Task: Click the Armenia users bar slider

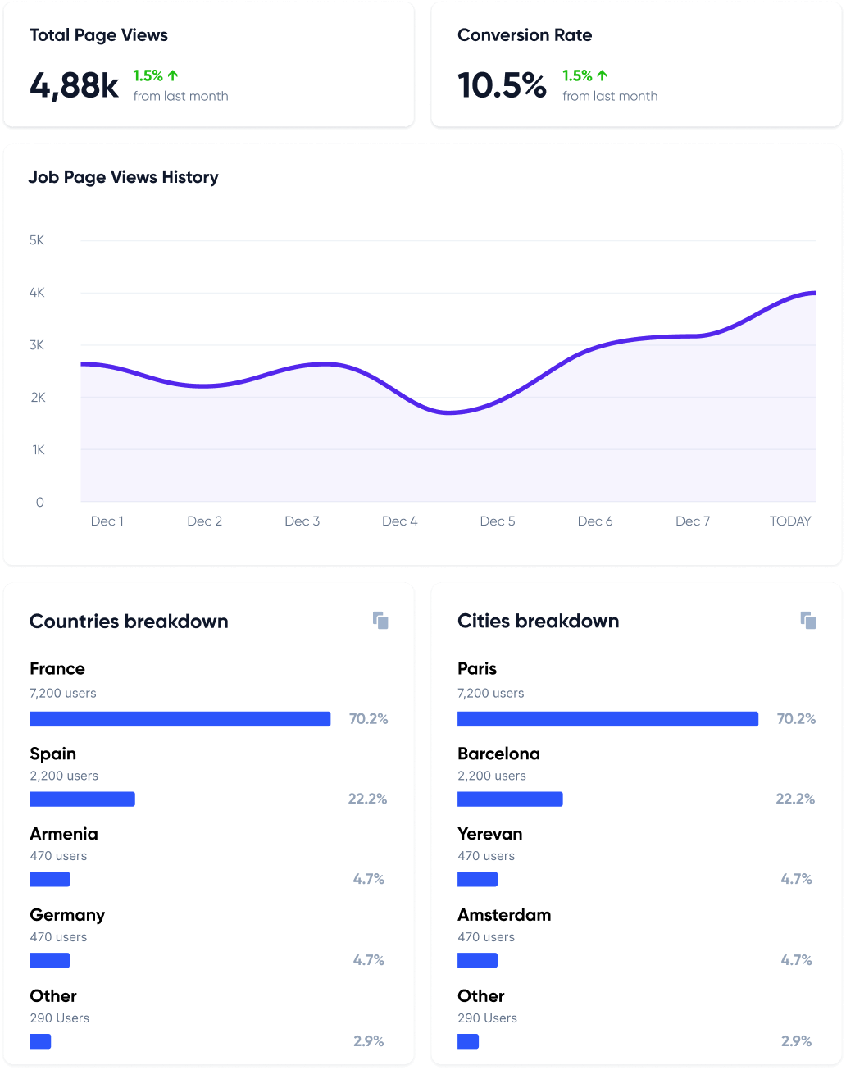Action: coord(50,879)
